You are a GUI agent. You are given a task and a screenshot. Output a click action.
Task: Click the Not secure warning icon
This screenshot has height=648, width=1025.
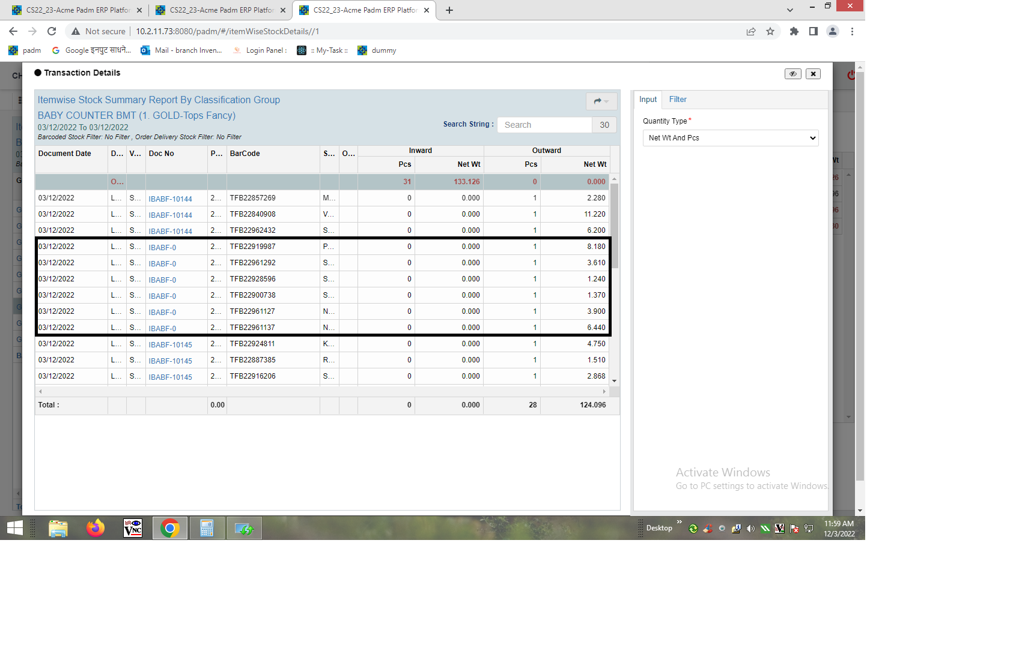(x=76, y=31)
